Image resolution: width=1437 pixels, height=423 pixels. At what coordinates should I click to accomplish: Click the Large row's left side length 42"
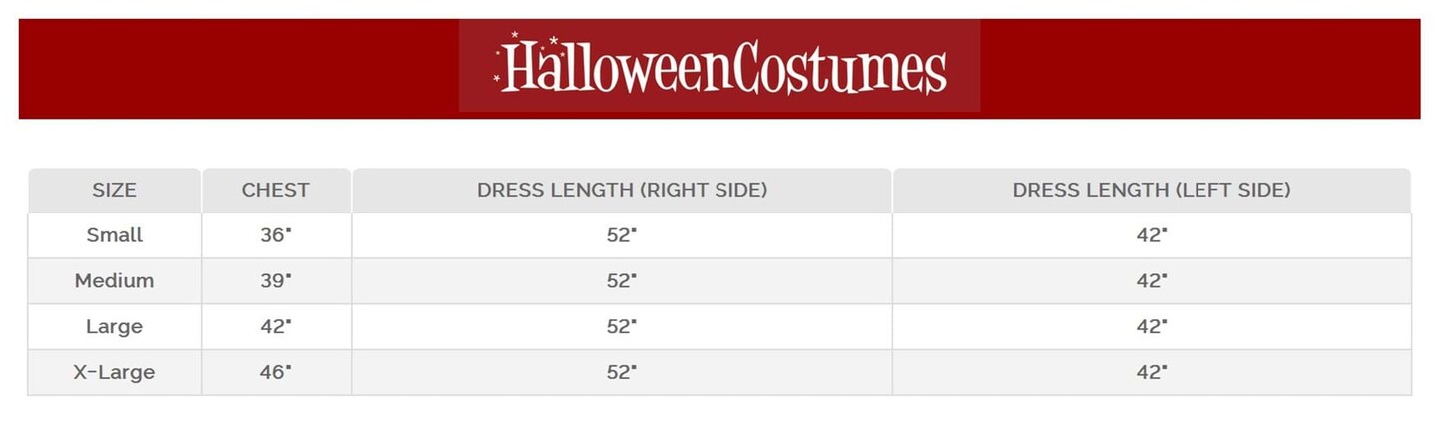[1152, 327]
